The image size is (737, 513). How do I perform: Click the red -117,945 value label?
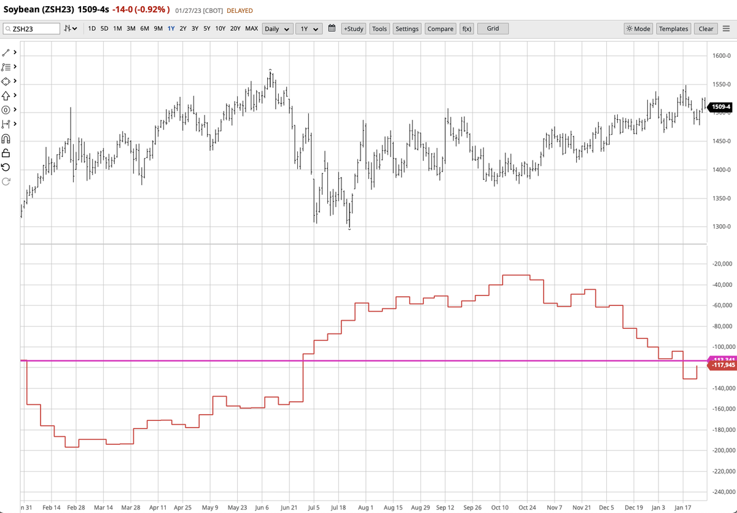pos(722,366)
